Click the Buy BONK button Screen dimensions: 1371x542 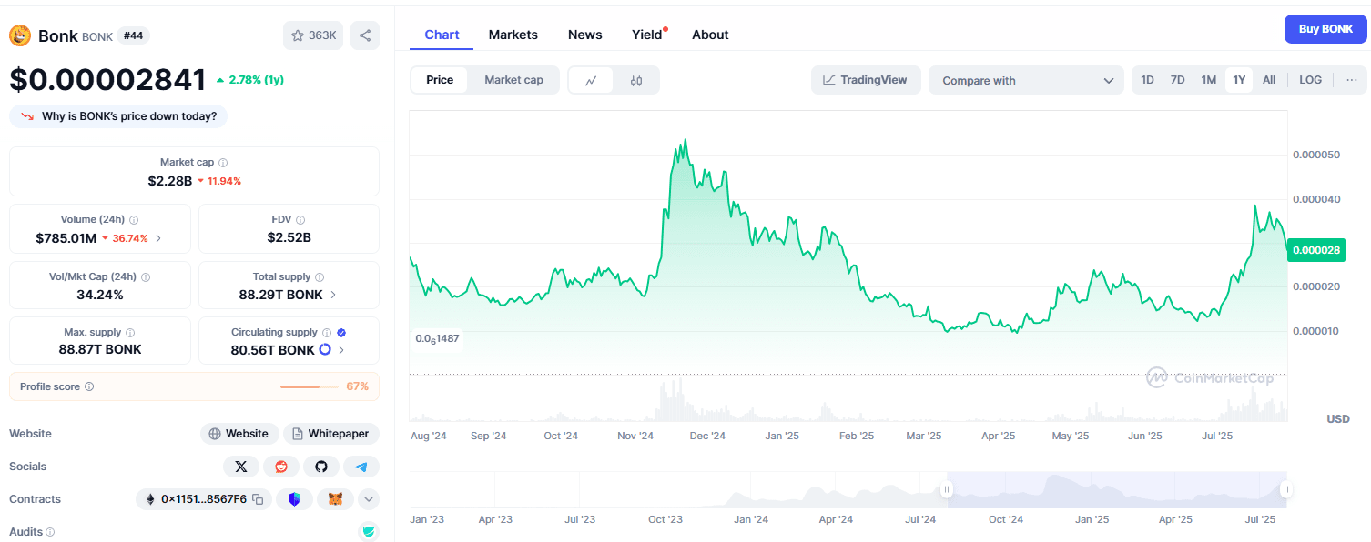click(1325, 29)
